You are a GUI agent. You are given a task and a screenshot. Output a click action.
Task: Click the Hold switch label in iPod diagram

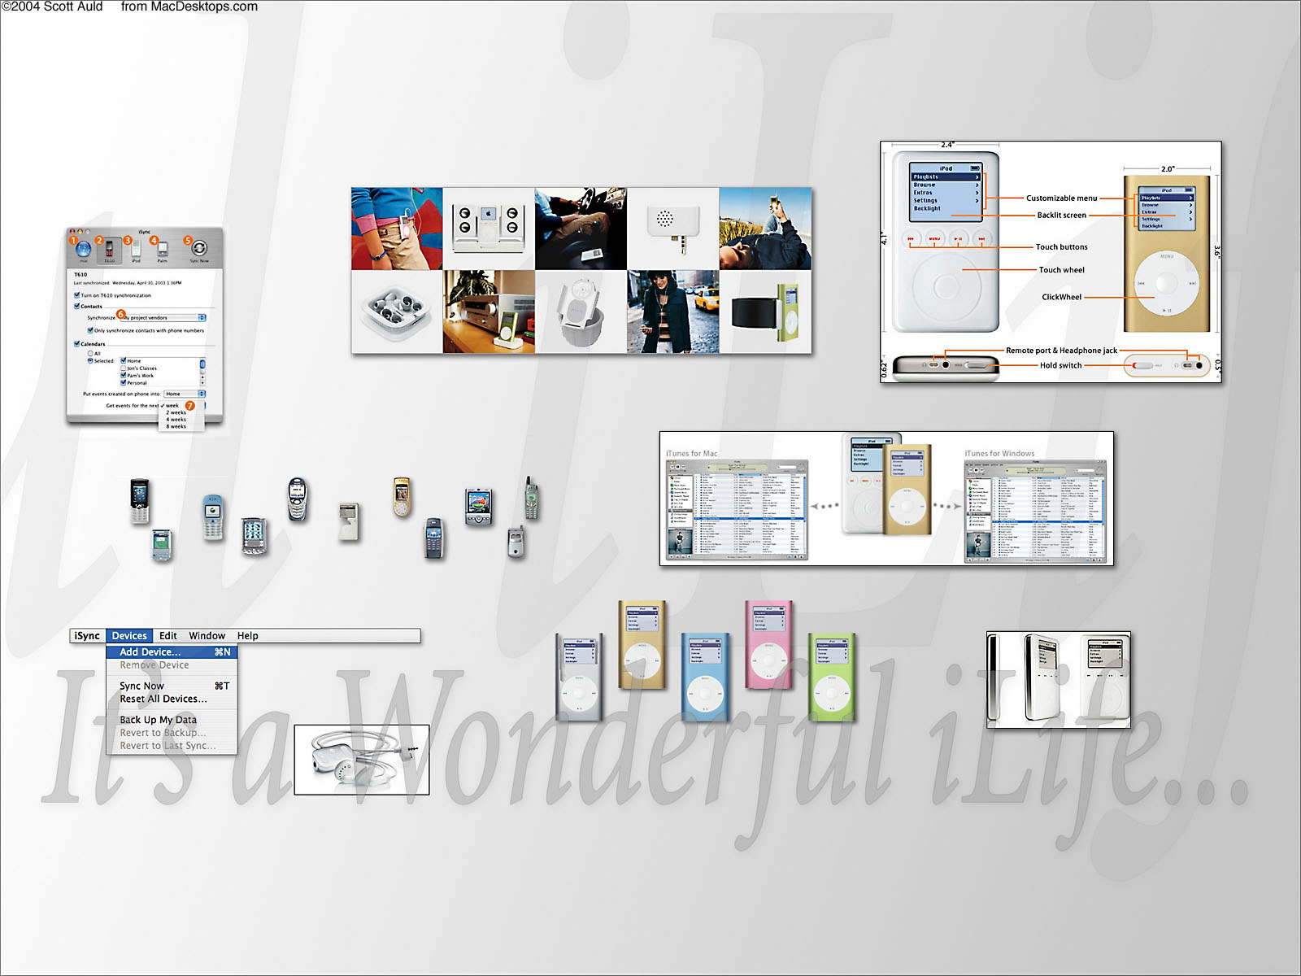pos(1060,365)
